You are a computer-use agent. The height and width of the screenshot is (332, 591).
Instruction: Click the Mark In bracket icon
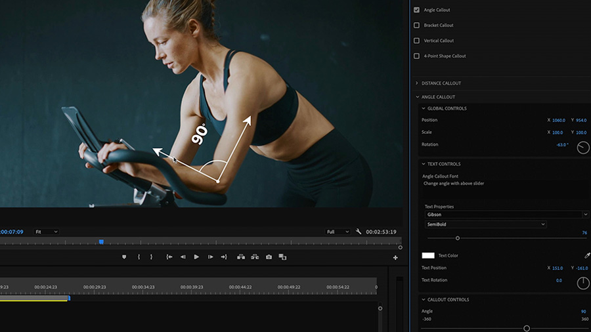point(139,257)
